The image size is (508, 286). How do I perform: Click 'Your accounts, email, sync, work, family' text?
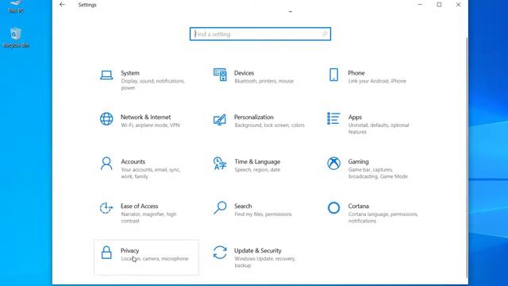click(x=150, y=173)
